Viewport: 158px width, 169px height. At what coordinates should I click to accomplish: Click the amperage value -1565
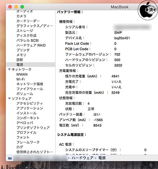pos(98,120)
